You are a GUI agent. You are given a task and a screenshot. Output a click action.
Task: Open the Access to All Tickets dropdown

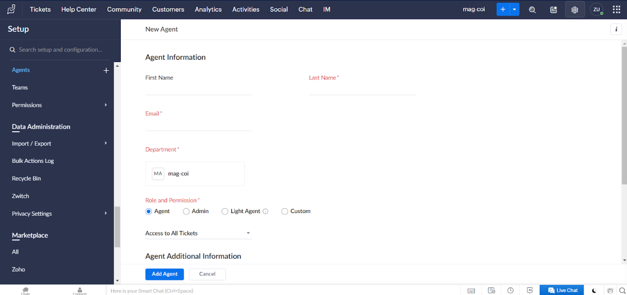pyautogui.click(x=198, y=233)
